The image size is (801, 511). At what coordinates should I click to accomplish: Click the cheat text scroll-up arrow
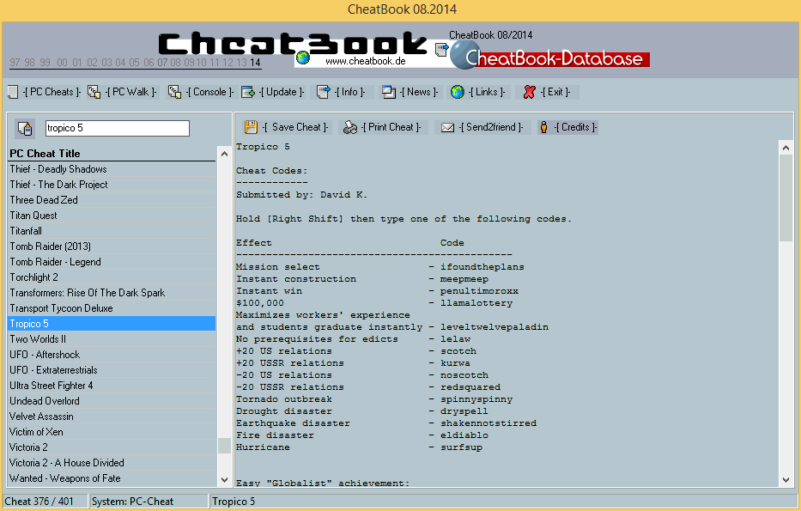786,148
